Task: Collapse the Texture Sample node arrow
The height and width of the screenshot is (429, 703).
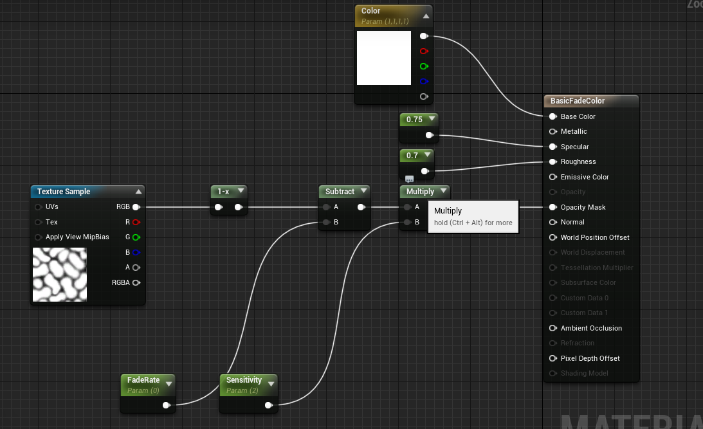Action: coord(138,192)
